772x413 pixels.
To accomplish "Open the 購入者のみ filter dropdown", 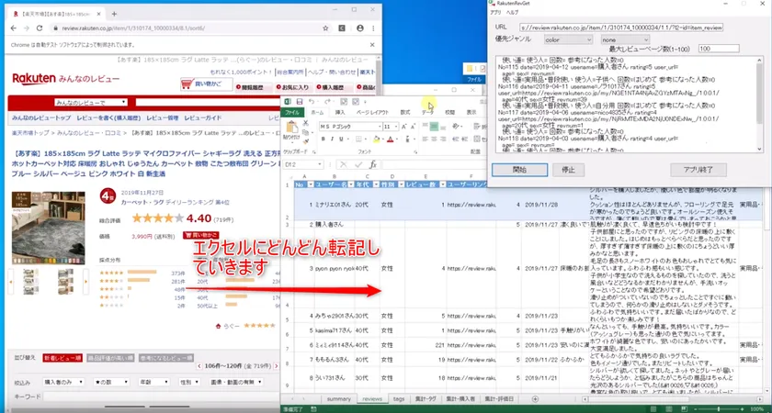I will tap(63, 382).
